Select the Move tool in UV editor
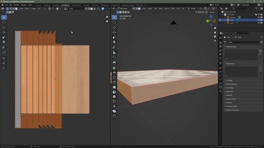The image size is (264, 148). 4,28
